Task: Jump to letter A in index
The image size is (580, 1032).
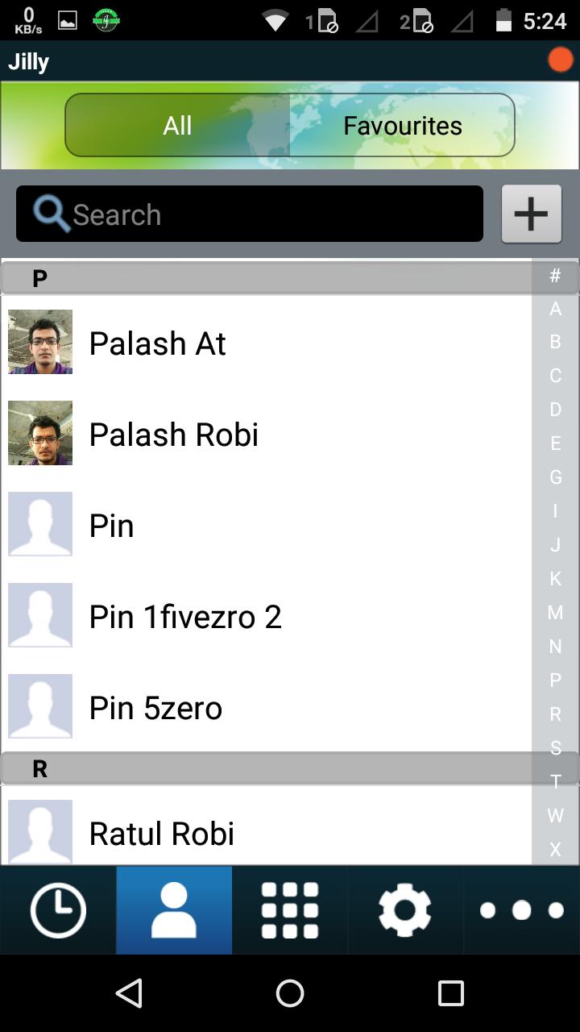Action: (555, 309)
